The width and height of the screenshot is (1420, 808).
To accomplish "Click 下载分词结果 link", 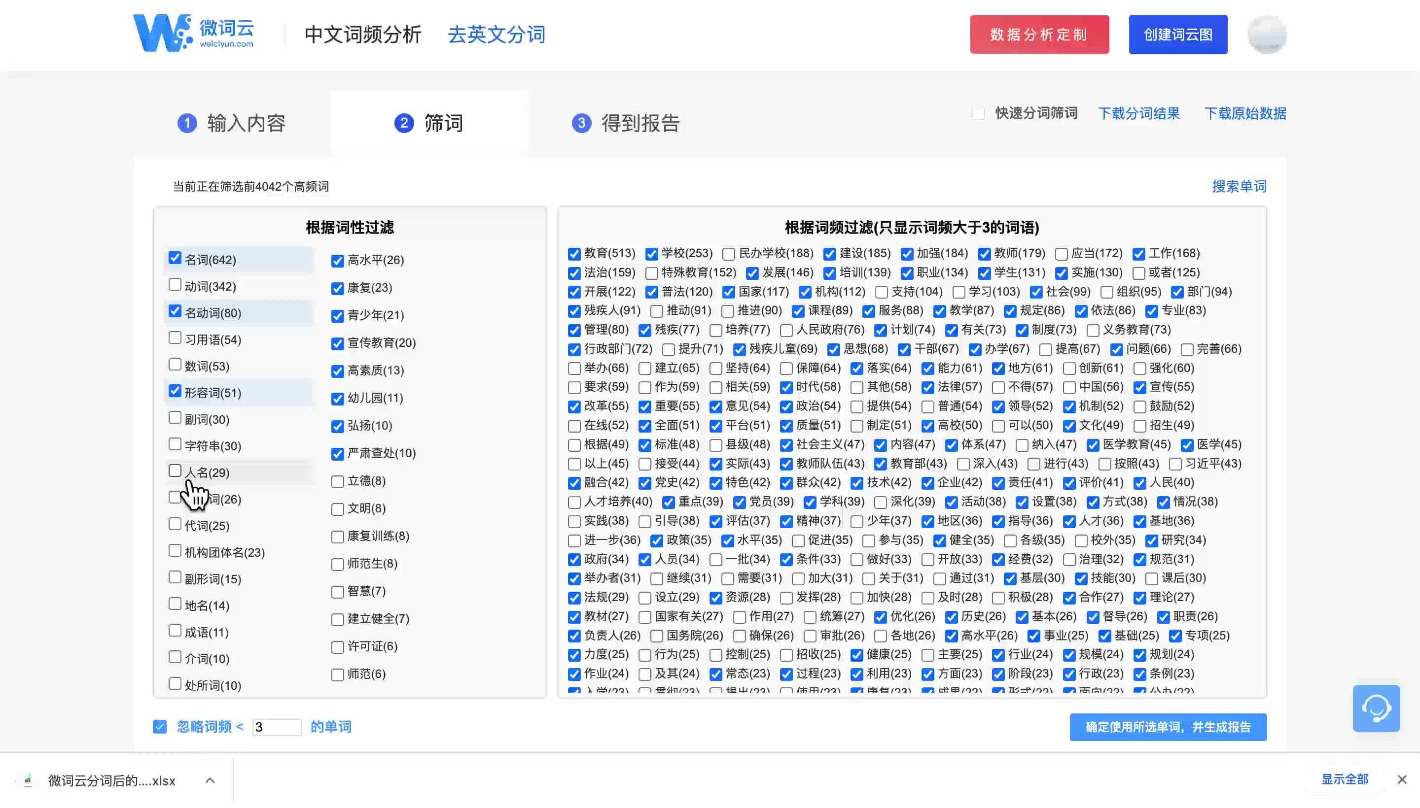I will [1138, 113].
